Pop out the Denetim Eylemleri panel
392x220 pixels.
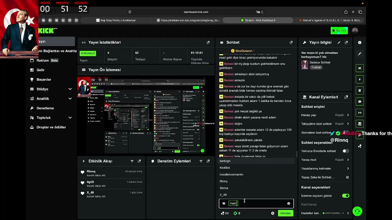coord(208,161)
